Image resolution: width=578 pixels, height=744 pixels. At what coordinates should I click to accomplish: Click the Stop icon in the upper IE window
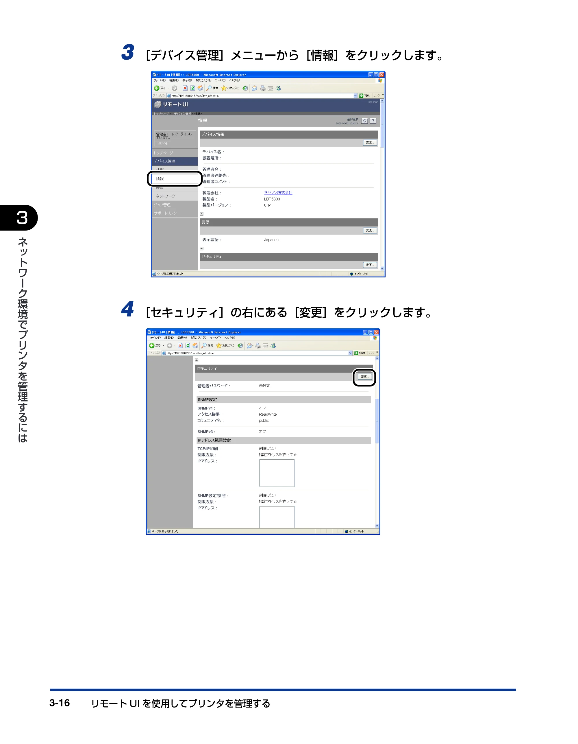(x=185, y=88)
